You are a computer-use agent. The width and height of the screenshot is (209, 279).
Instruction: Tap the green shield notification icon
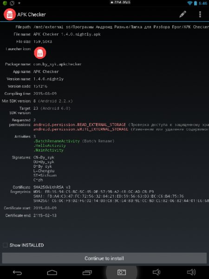[x=5, y=3]
